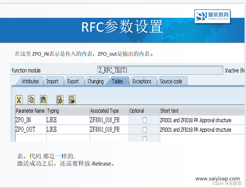Click ZFI001_018_PR associated type for ZPO_OUT
Image resolution: width=246 pixels, height=188 pixels.
click(109, 129)
